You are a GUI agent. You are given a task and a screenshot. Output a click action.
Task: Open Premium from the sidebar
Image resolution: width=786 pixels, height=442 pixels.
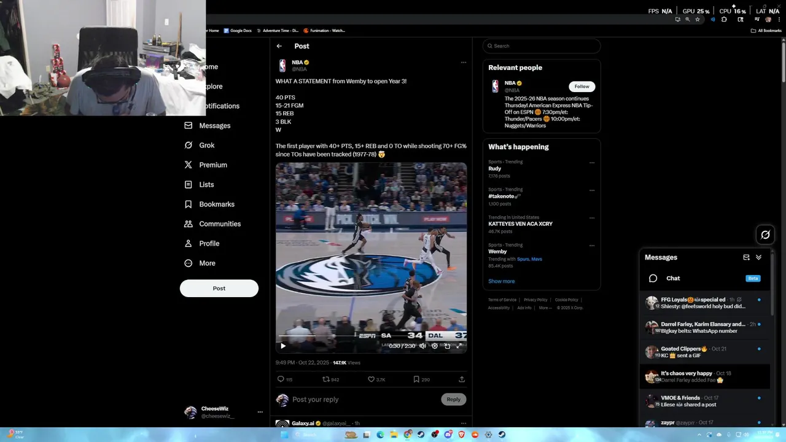[206, 165]
